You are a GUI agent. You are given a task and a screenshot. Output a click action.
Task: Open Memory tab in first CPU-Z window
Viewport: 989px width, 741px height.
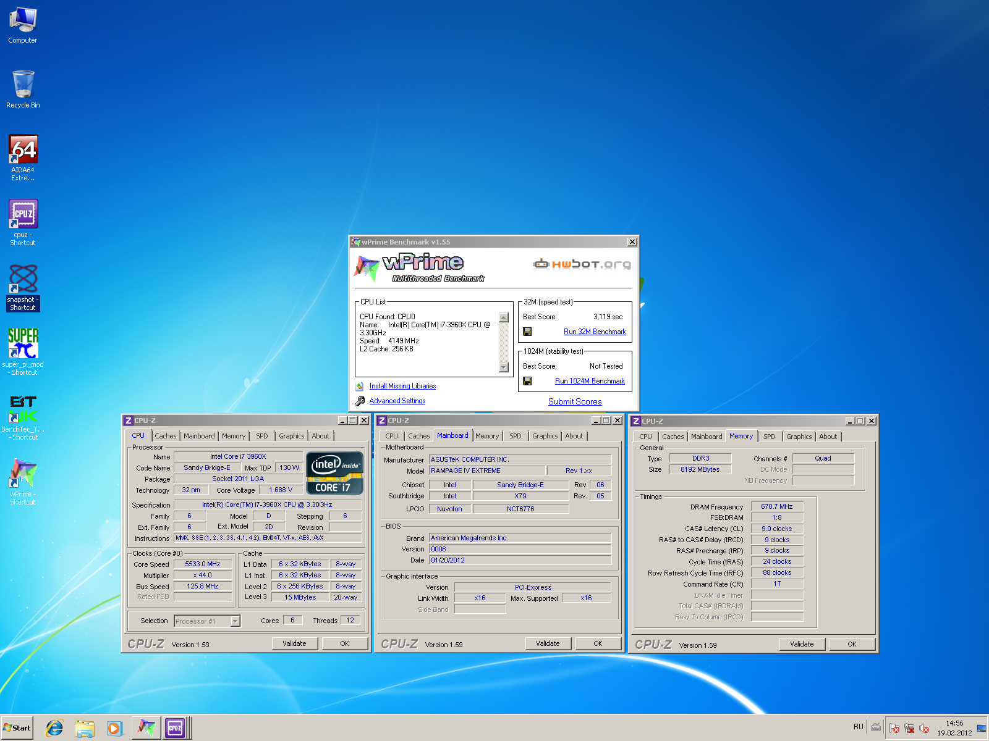tap(234, 436)
